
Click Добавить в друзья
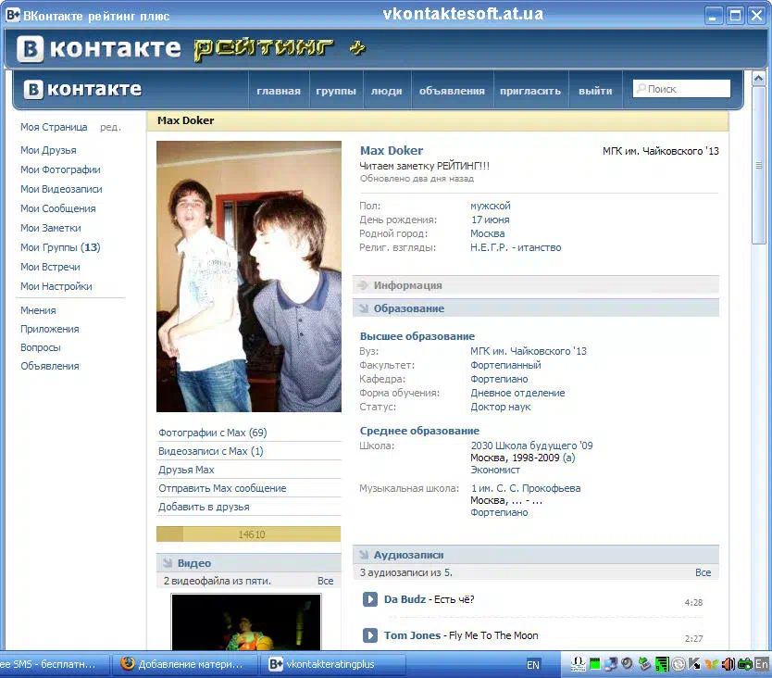tap(204, 507)
